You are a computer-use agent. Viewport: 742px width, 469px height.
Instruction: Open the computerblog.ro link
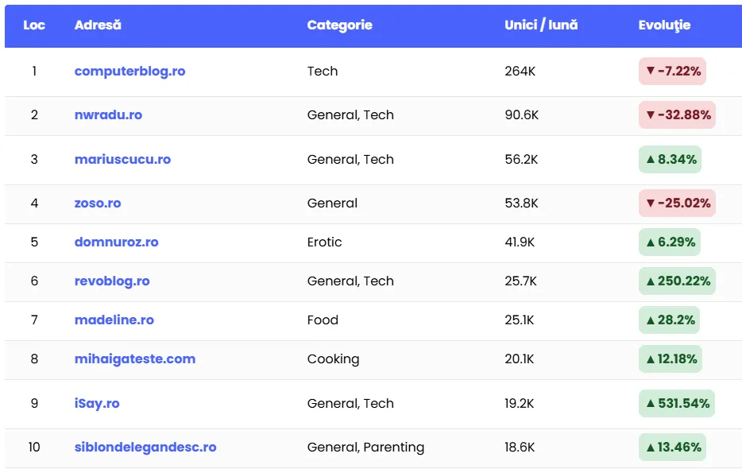pos(129,71)
